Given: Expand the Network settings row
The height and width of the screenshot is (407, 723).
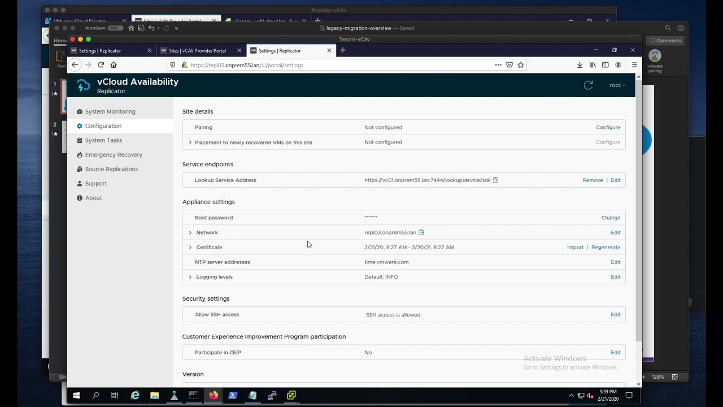Looking at the screenshot, I should [190, 232].
